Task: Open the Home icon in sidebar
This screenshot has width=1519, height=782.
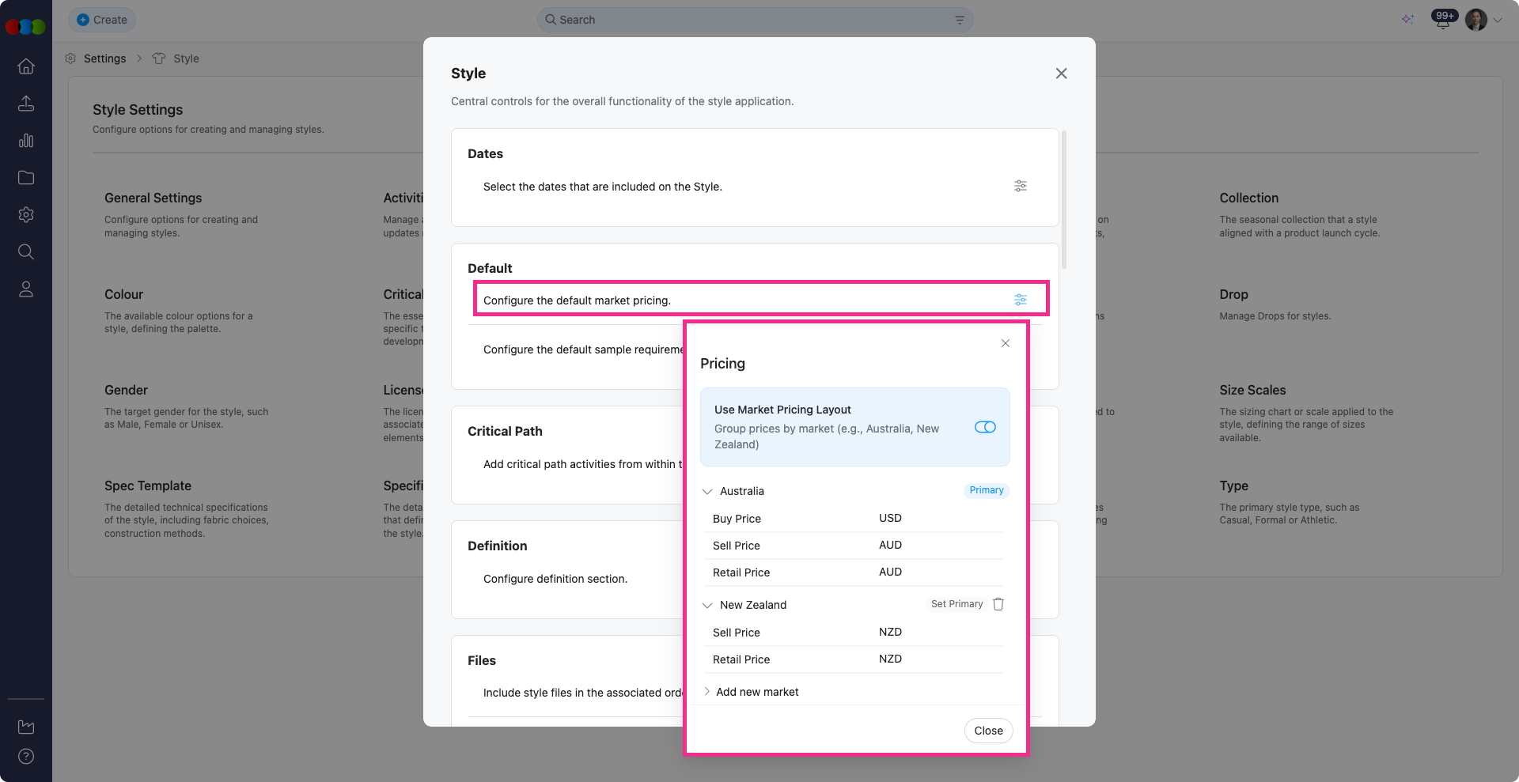Action: (26, 66)
